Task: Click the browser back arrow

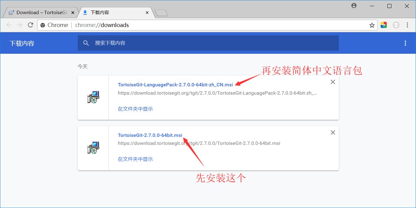Action: pyautogui.click(x=9, y=25)
